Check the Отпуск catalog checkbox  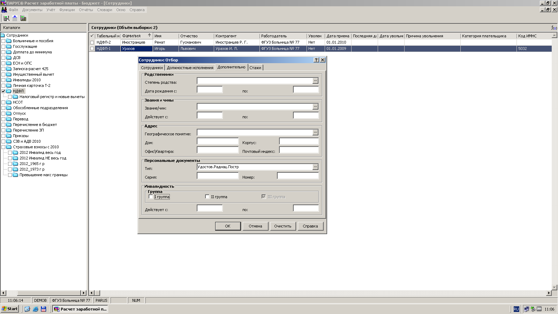coord(3,113)
